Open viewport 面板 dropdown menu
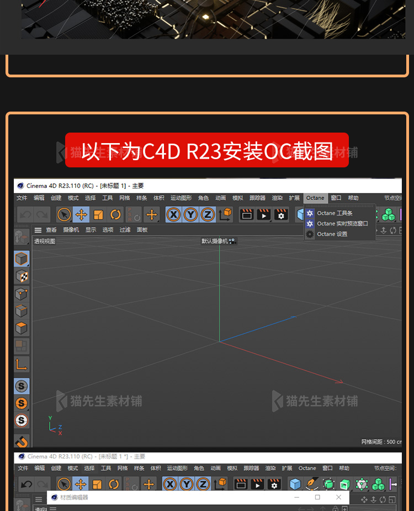Viewport: 414px width, 511px height. (x=142, y=230)
